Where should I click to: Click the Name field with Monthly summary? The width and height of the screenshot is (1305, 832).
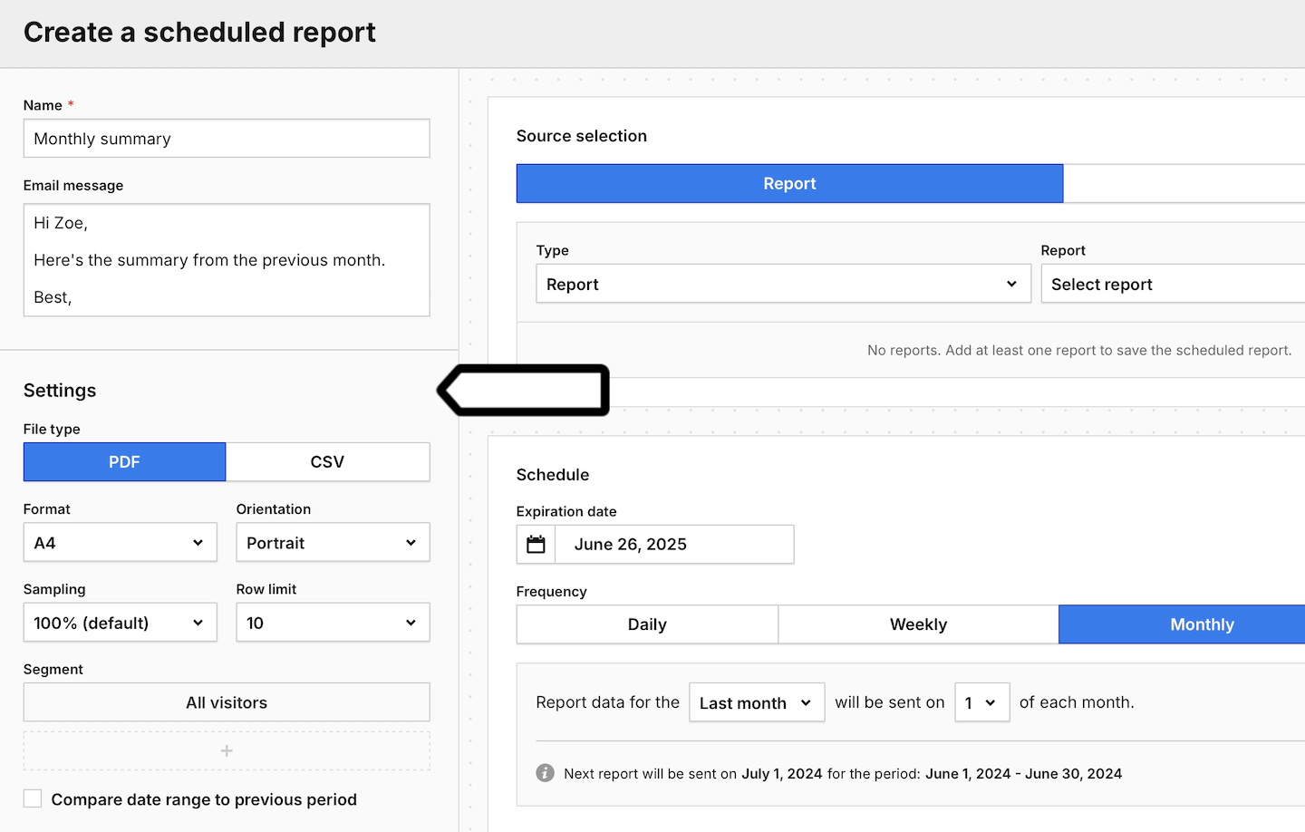pyautogui.click(x=227, y=139)
